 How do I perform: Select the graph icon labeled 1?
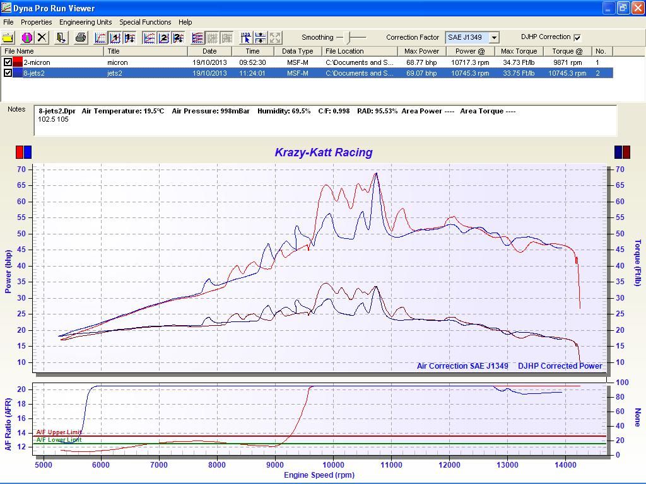115,38
